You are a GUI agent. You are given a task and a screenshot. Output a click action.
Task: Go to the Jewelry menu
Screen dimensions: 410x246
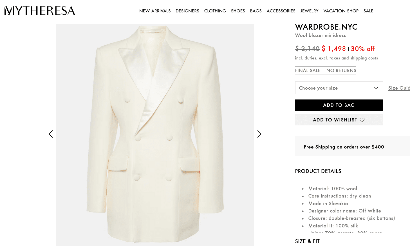coord(309,11)
